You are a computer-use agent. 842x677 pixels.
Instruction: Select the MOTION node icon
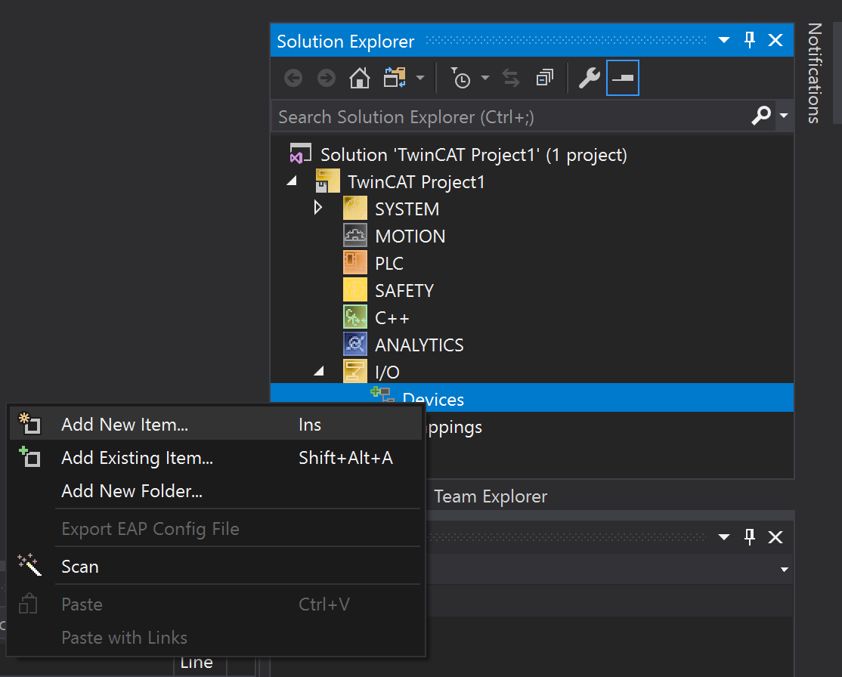pyautogui.click(x=355, y=235)
